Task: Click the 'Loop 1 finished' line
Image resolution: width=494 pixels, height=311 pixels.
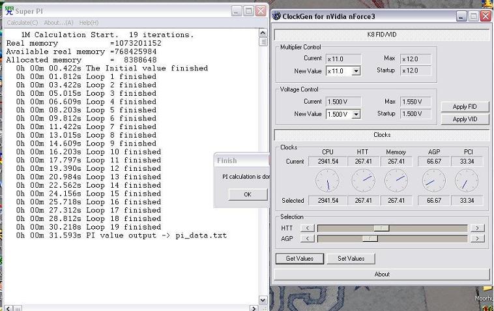Action: tap(86, 76)
